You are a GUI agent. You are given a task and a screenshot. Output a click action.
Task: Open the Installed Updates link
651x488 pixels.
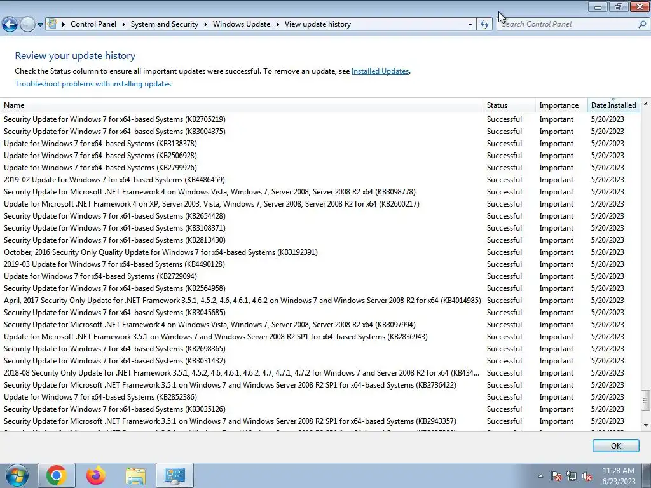tap(380, 71)
